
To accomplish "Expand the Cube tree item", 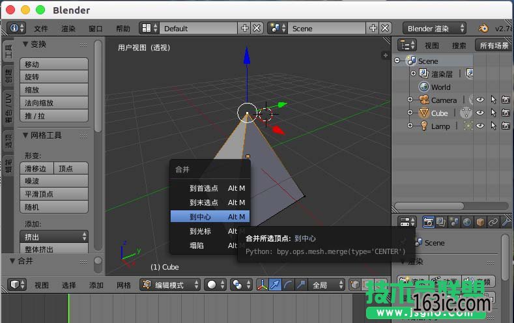I will point(410,113).
